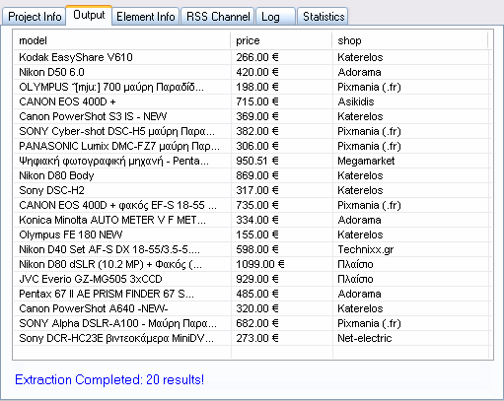Select the Kodak EasyShare V610 row
Viewport: 504px width, 401px height.
(251, 57)
